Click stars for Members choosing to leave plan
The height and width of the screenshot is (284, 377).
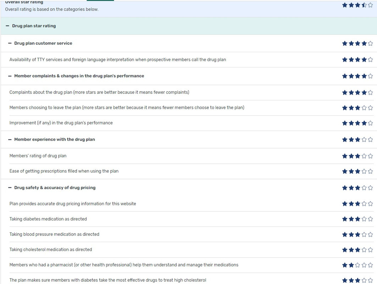(357, 108)
